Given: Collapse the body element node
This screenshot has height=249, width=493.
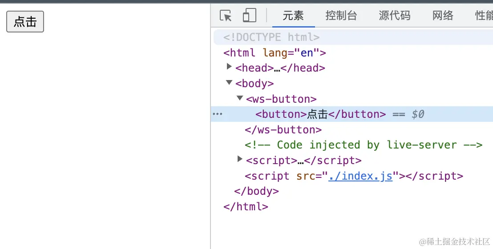Looking at the screenshot, I should (229, 82).
